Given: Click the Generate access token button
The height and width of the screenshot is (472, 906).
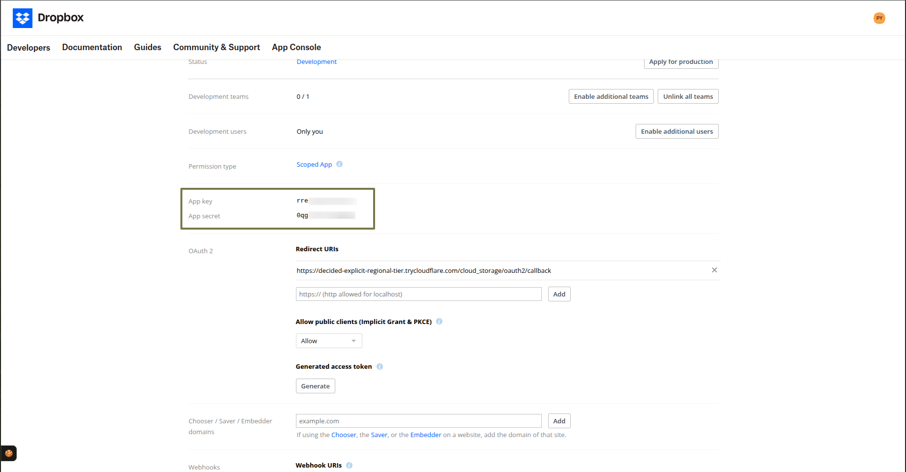Looking at the screenshot, I should [x=316, y=386].
